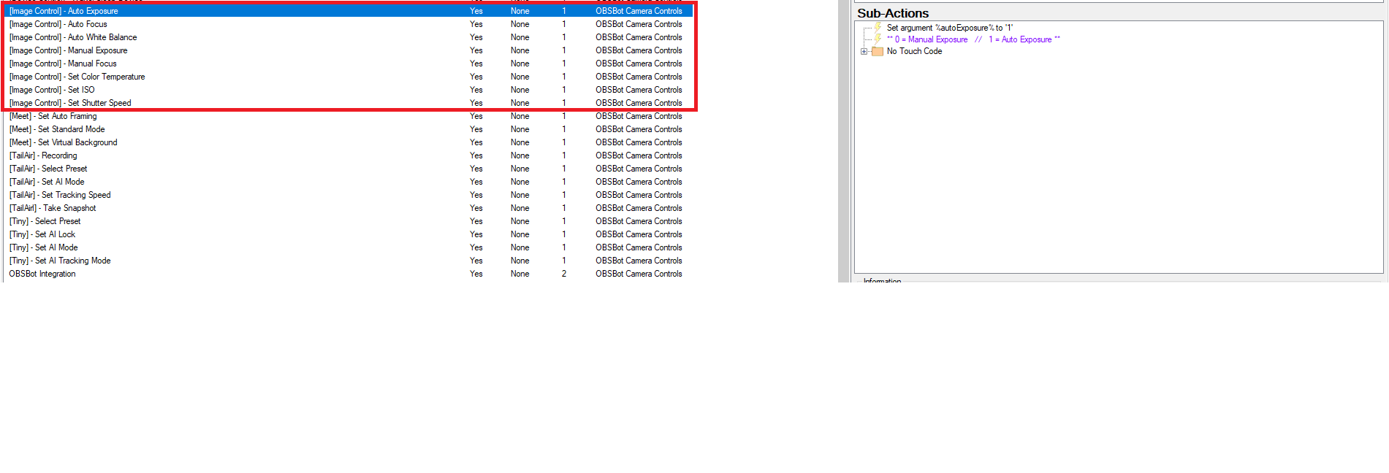Click the No Touch Code folder icon

click(878, 52)
